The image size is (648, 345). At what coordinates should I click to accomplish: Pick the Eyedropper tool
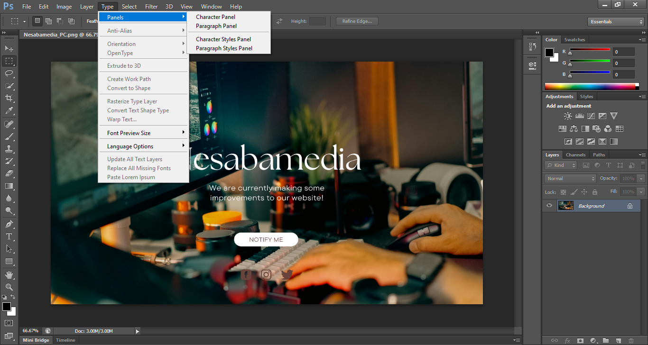(9, 111)
